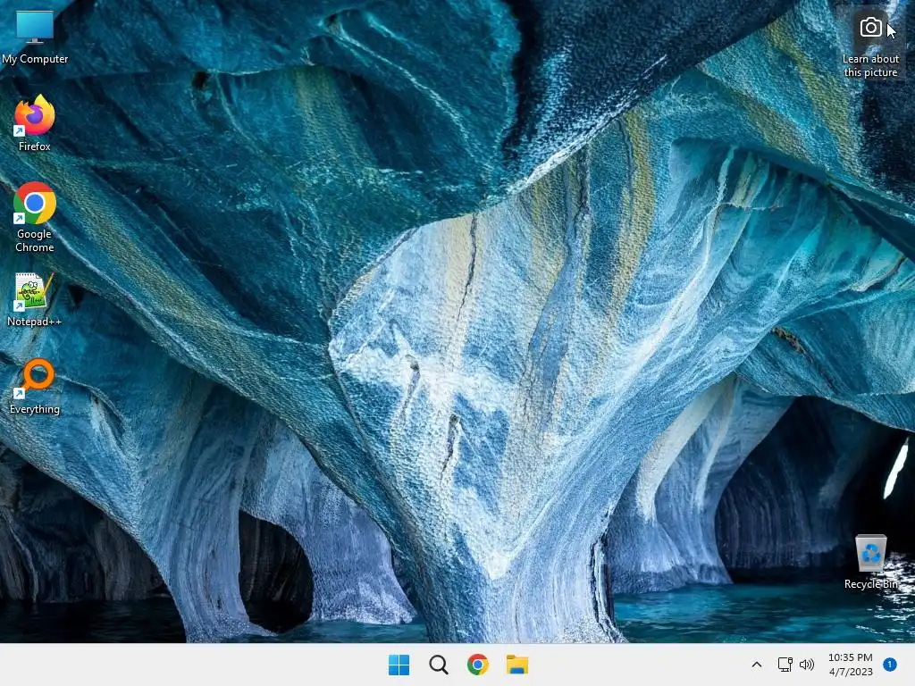The image size is (915, 686).
Task: Select the Google Chrome desktop shortcut
Action: [35, 218]
